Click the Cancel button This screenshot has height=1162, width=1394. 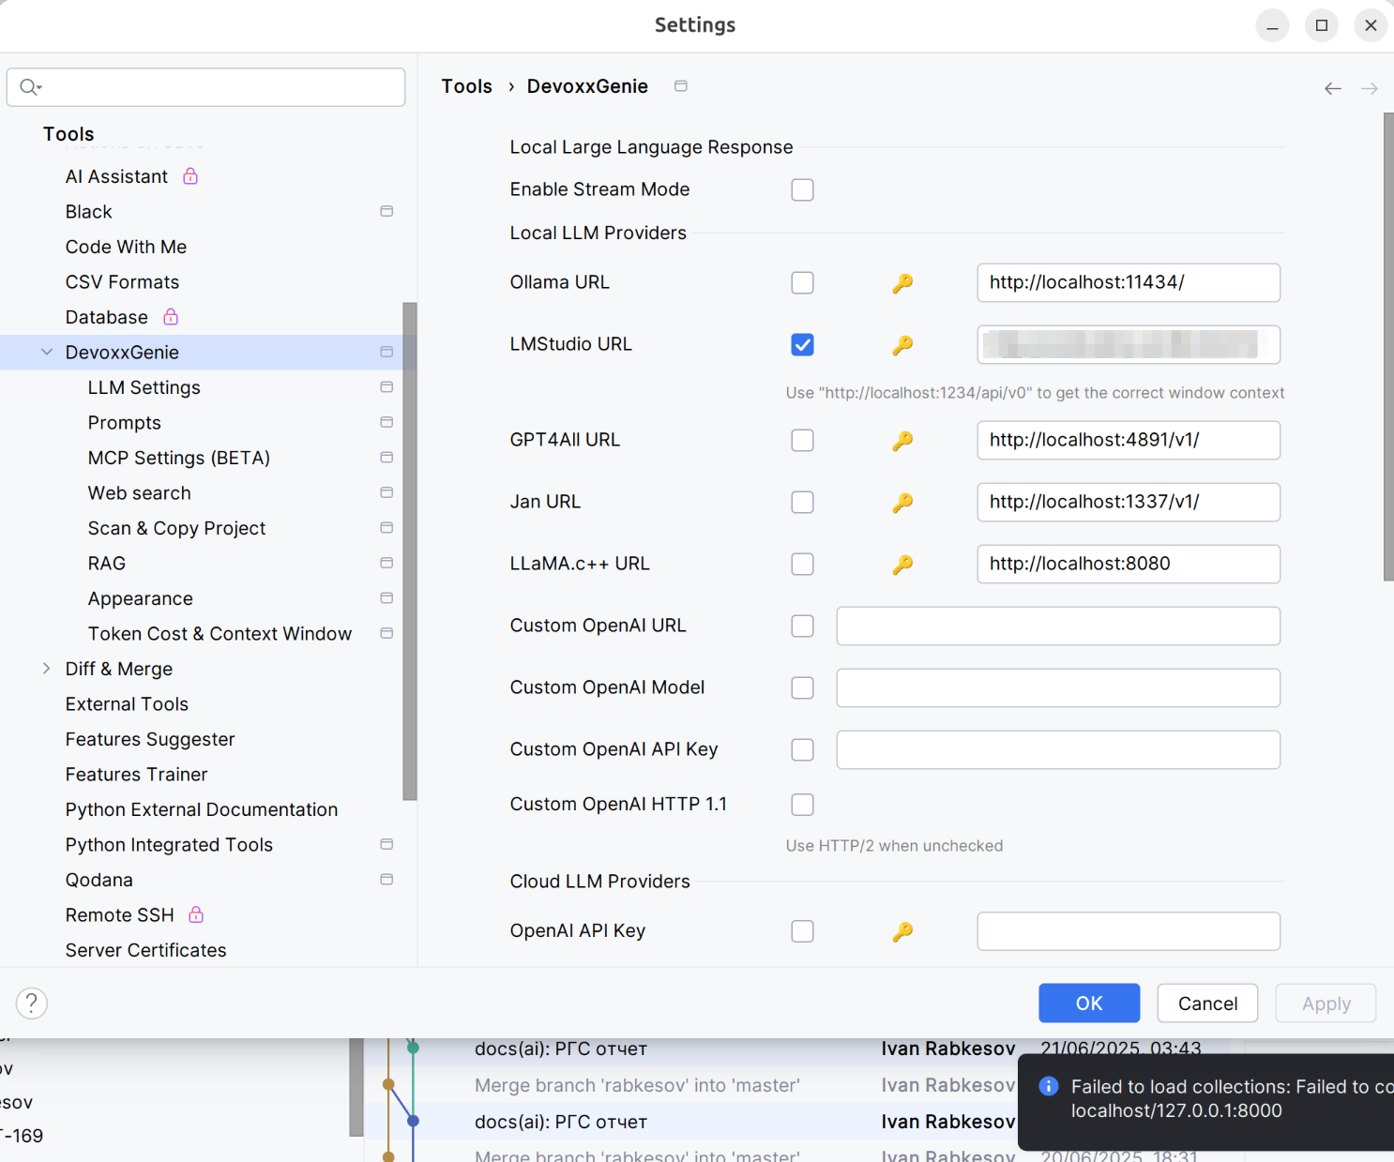(1206, 1004)
